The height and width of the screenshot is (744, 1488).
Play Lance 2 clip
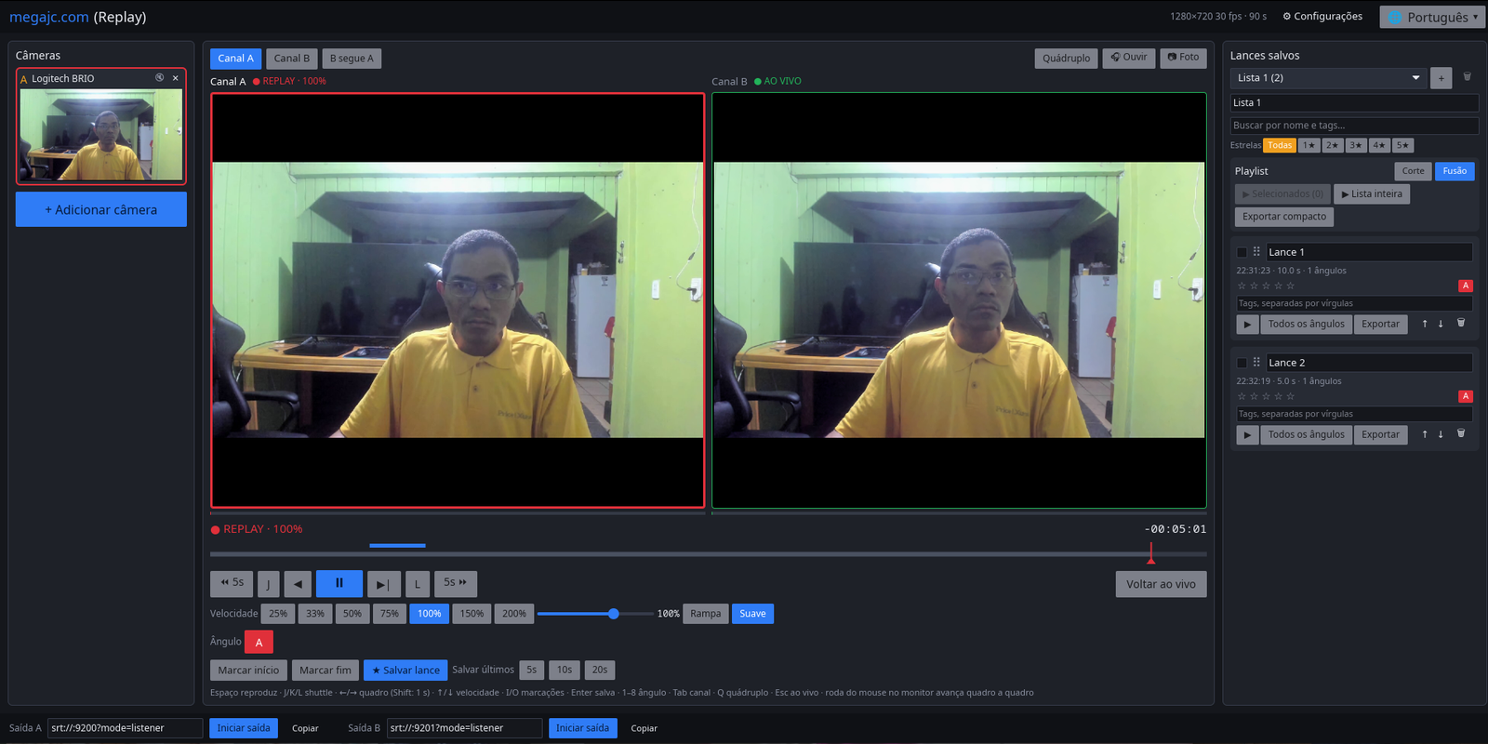point(1247,434)
